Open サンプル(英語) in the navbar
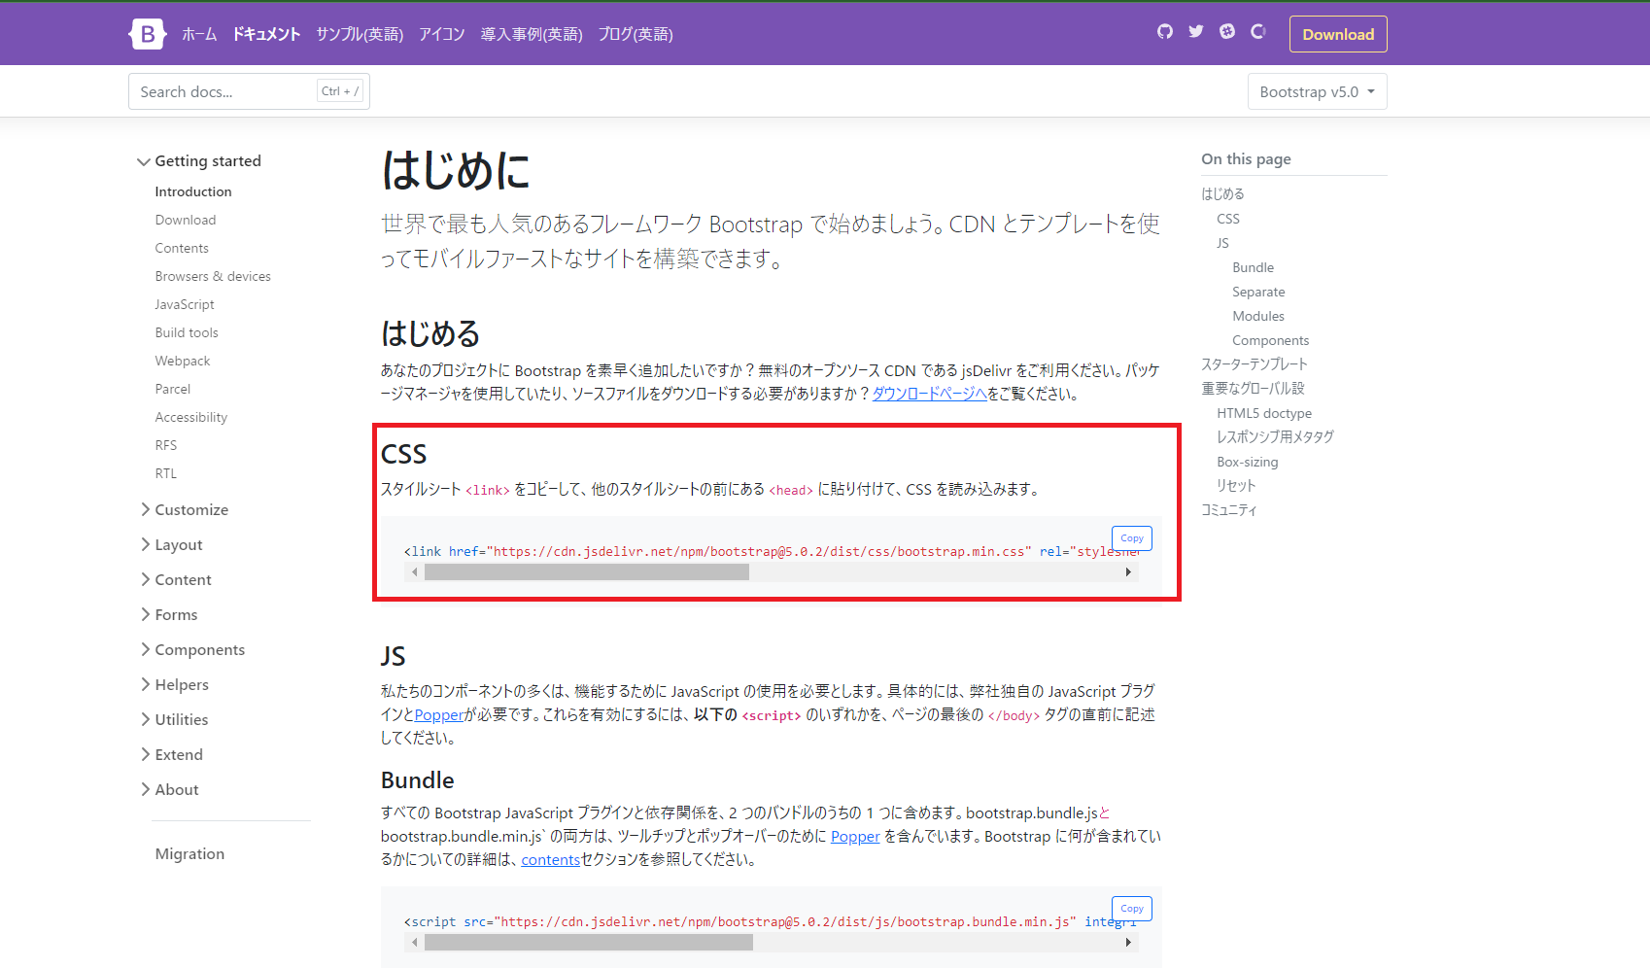 point(360,34)
